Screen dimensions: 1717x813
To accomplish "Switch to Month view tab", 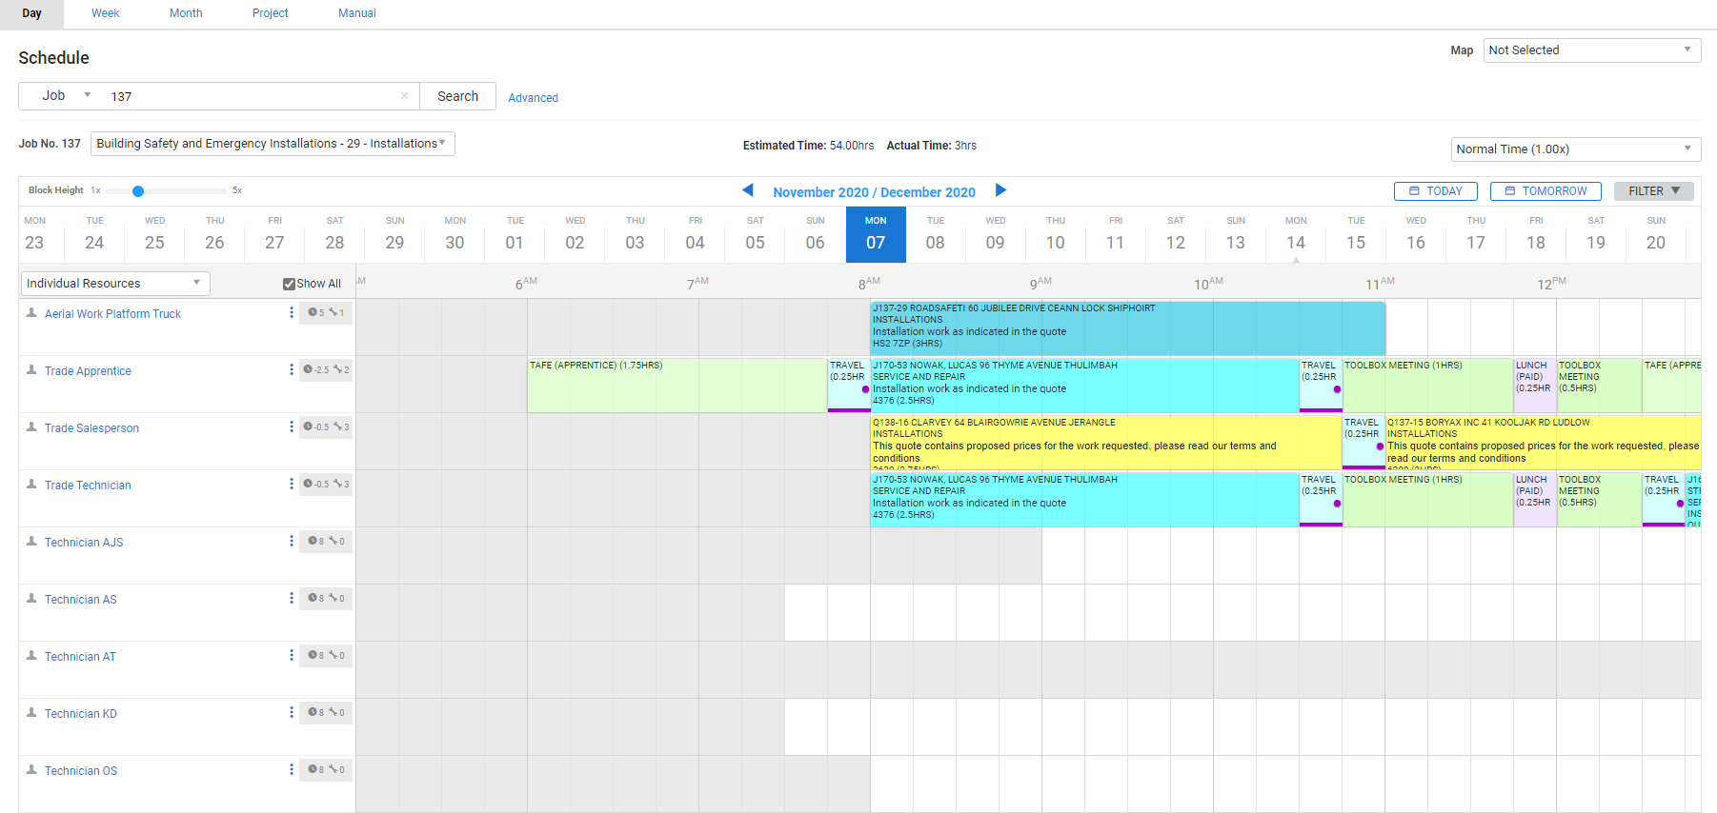I will [x=186, y=13].
